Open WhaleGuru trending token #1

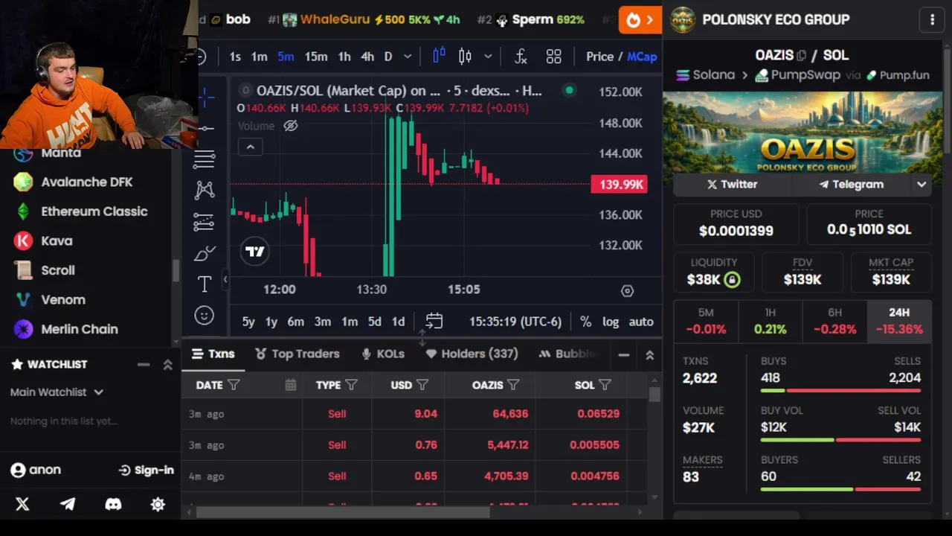click(364, 20)
